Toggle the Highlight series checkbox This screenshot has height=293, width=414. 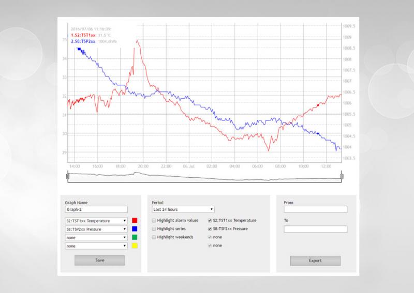(x=154, y=228)
